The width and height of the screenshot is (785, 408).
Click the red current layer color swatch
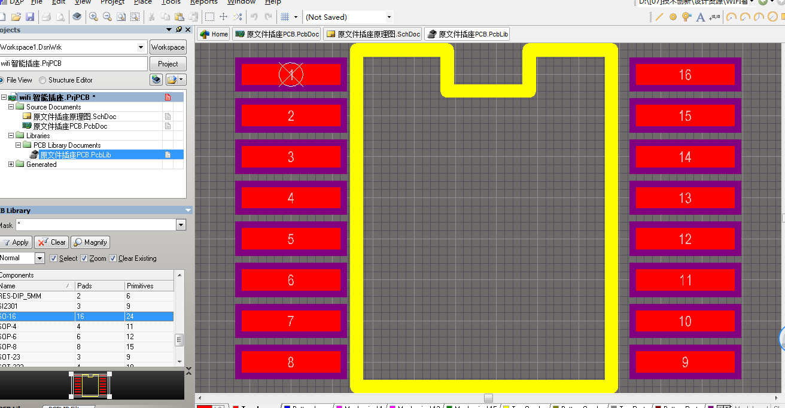click(204, 407)
